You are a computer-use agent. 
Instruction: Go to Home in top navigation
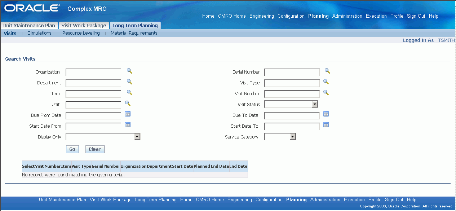tap(208, 16)
